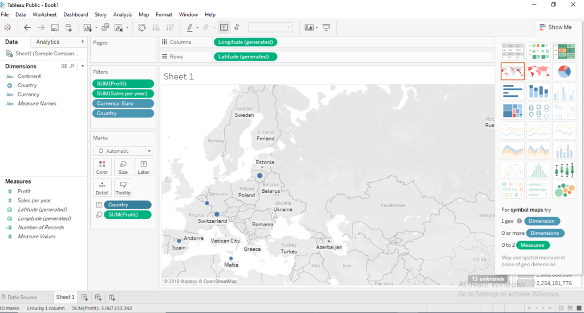Click the New Story icon in bottom tabs

[112, 297]
